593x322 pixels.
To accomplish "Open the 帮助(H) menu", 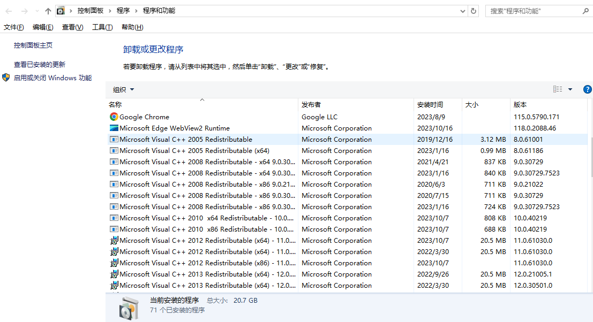I will pos(132,27).
